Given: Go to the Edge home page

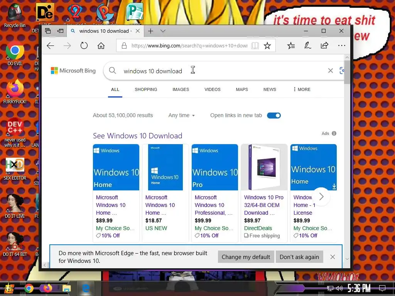Looking at the screenshot, I should tap(101, 45).
